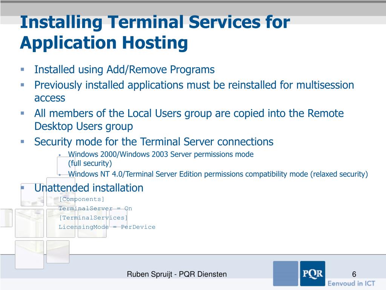Click the Installed using Add/Remove Programs line
Screen dimensions: 386x290
click(x=124, y=70)
